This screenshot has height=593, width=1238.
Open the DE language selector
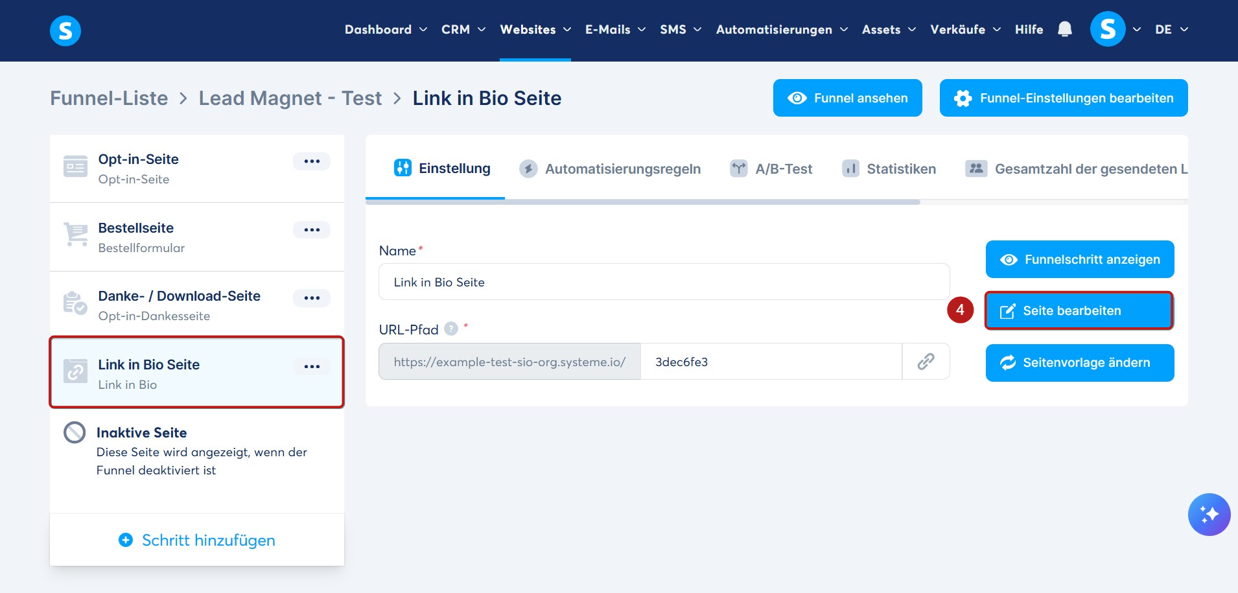1171,29
